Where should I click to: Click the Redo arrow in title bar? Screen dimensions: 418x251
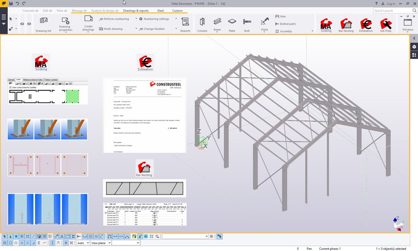point(24,3)
